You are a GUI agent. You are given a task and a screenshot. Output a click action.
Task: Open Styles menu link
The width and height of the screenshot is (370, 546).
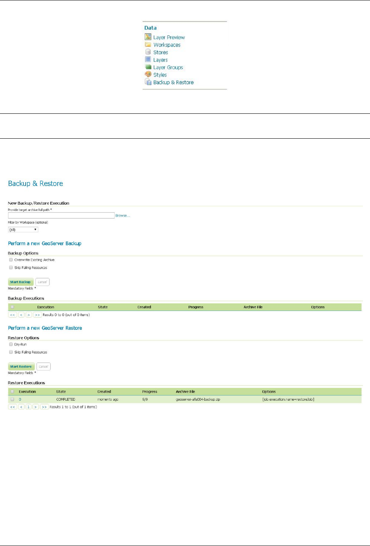pos(160,75)
